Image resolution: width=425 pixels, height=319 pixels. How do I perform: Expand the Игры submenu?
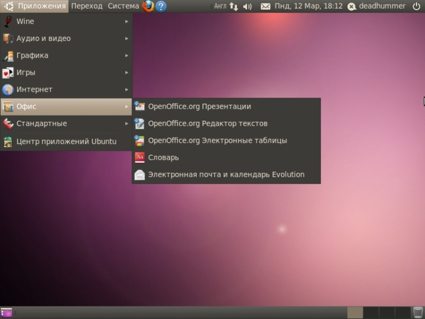tap(25, 73)
